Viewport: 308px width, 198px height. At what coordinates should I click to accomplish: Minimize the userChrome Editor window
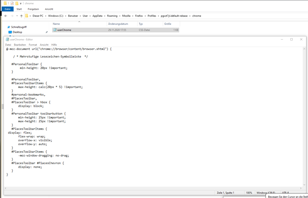pos(282,40)
